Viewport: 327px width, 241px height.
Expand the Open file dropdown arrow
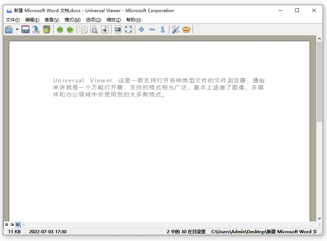(x=17, y=29)
